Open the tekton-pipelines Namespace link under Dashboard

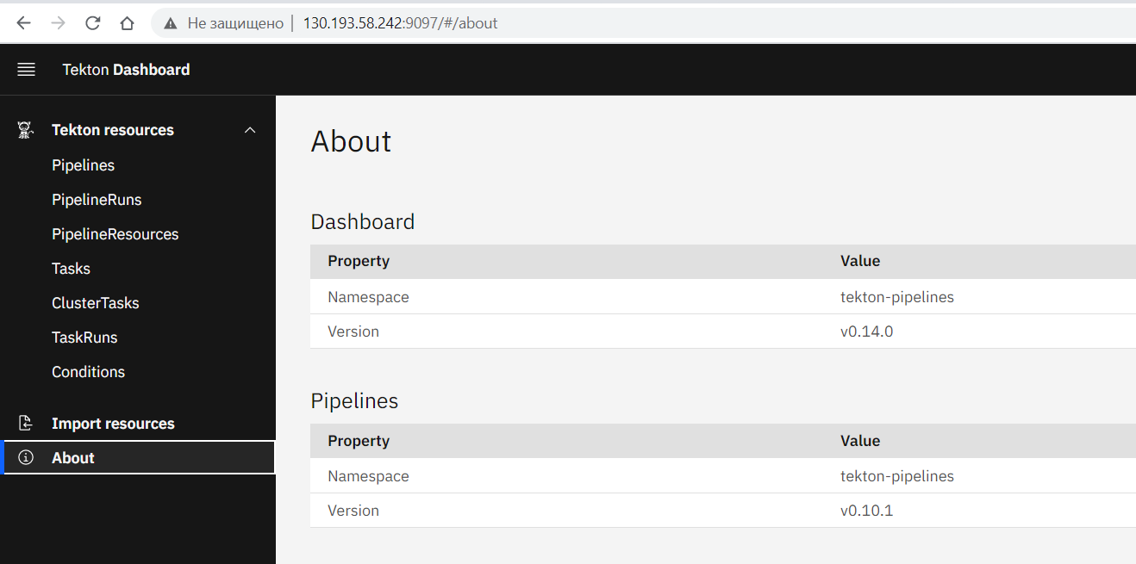tap(896, 296)
